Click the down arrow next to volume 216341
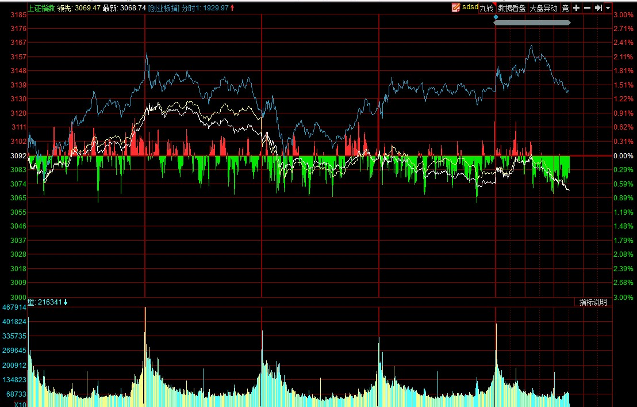The image size is (637, 407). click(66, 302)
